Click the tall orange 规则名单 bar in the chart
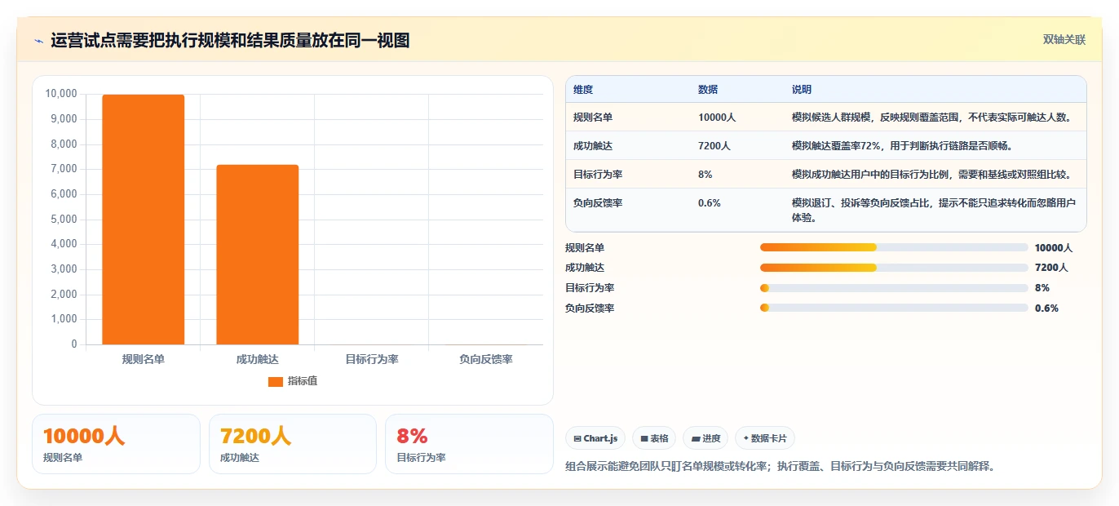This screenshot has width=1119, height=506. 144,220
